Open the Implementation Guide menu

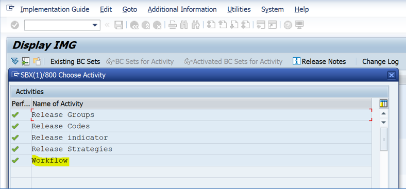[x=55, y=10]
